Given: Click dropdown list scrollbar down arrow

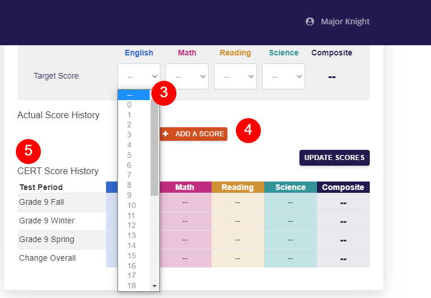Looking at the screenshot, I should click(x=154, y=287).
